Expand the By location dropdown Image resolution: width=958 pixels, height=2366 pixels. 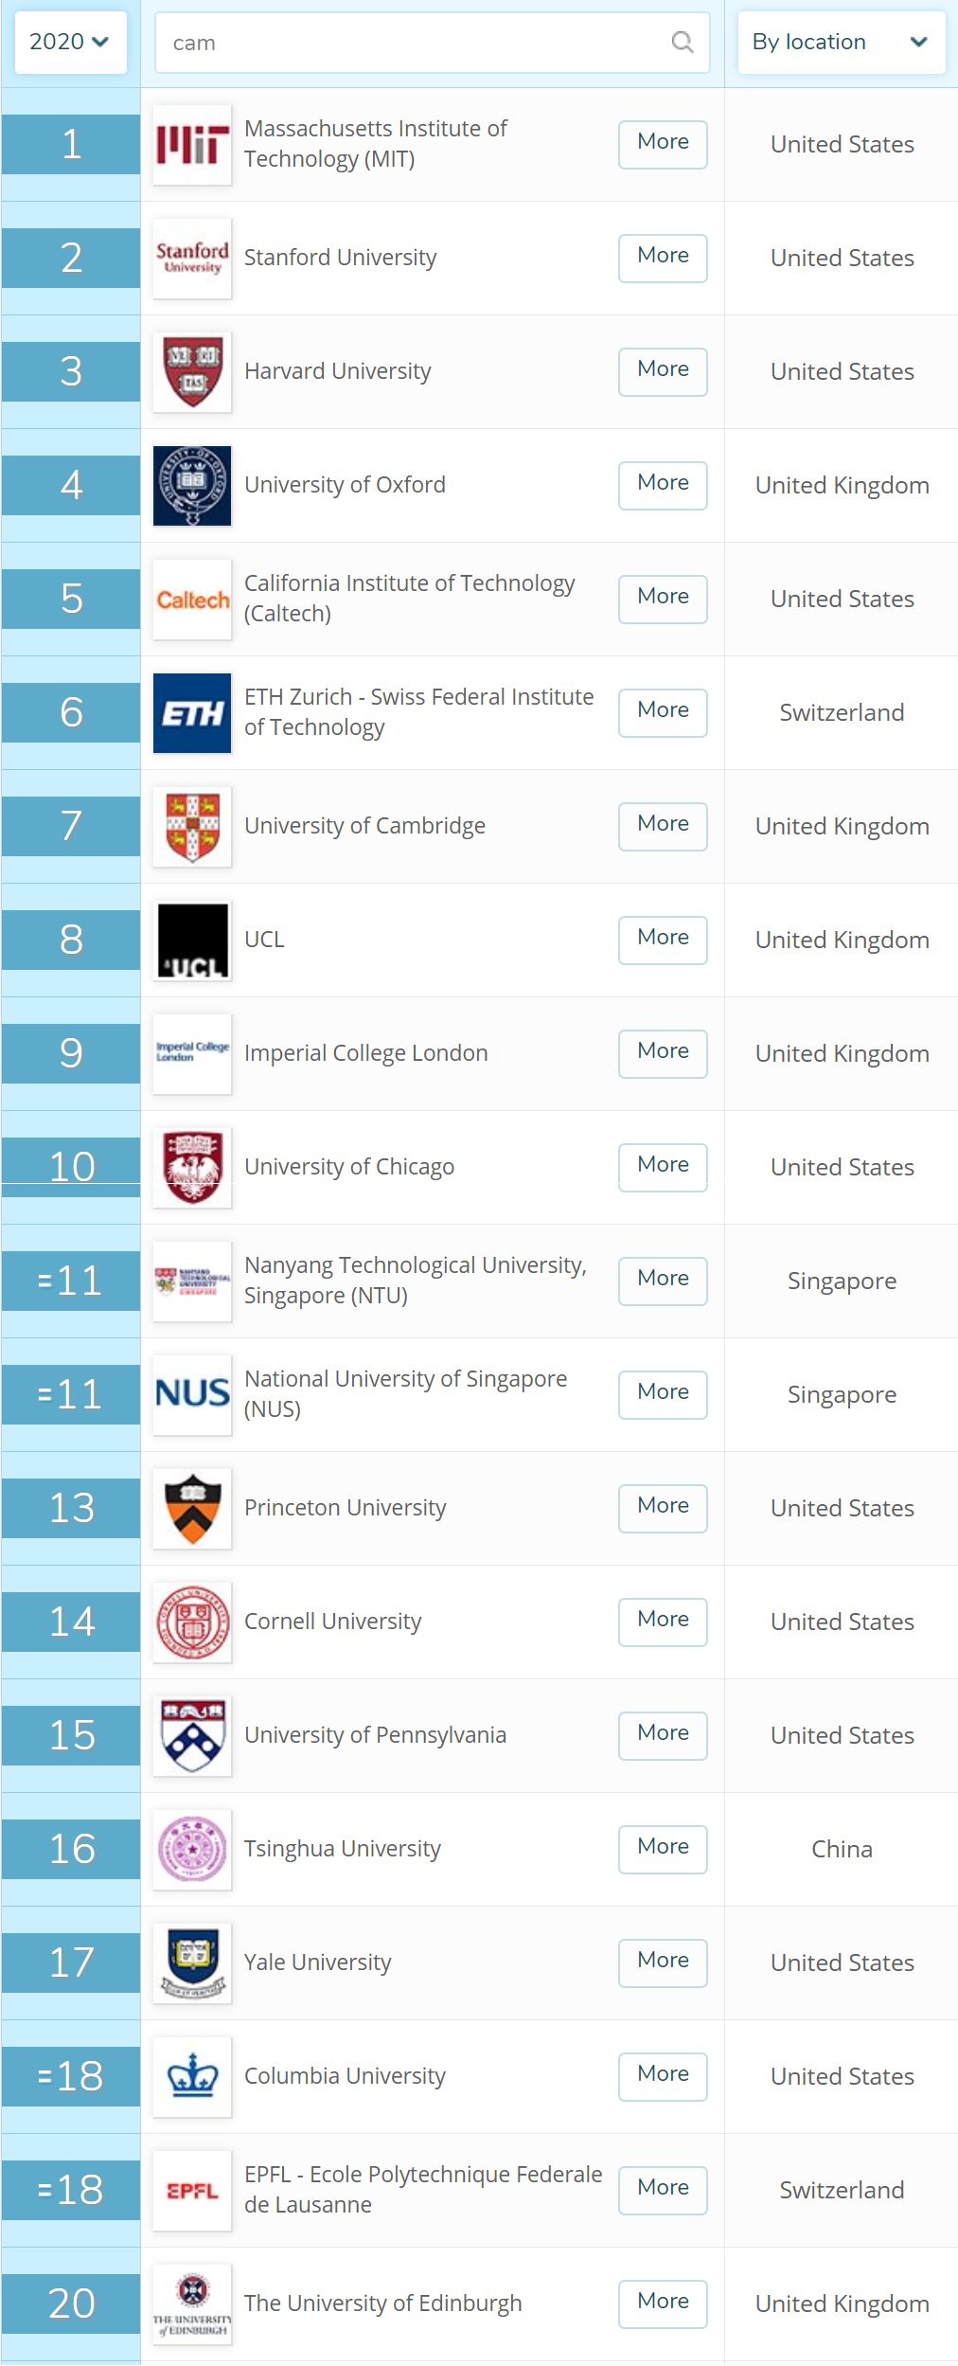click(841, 42)
